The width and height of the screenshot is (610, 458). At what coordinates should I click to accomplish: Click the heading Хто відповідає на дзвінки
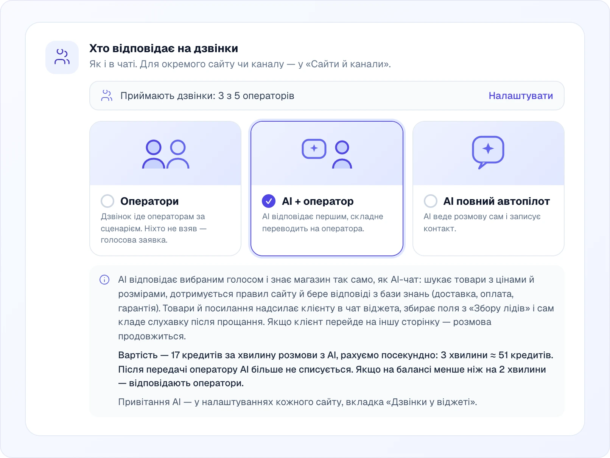tap(164, 48)
